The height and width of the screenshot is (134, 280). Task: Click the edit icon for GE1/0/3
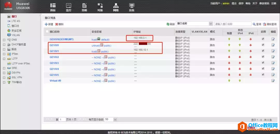coord(273,63)
